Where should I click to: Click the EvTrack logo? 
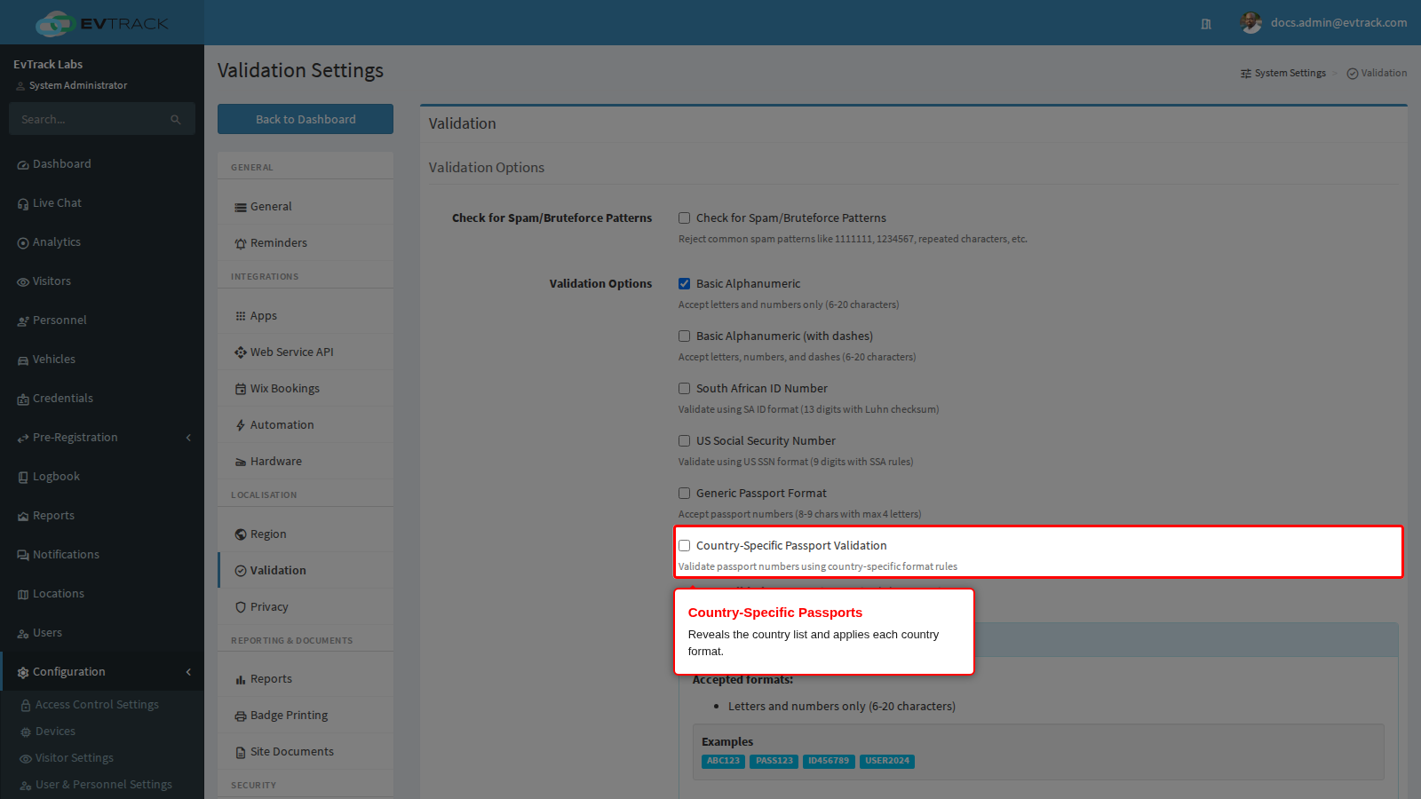pyautogui.click(x=102, y=23)
